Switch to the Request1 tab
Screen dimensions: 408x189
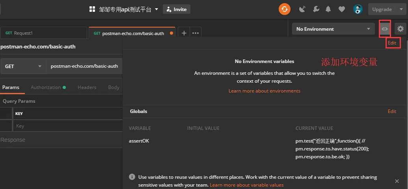point(44,33)
